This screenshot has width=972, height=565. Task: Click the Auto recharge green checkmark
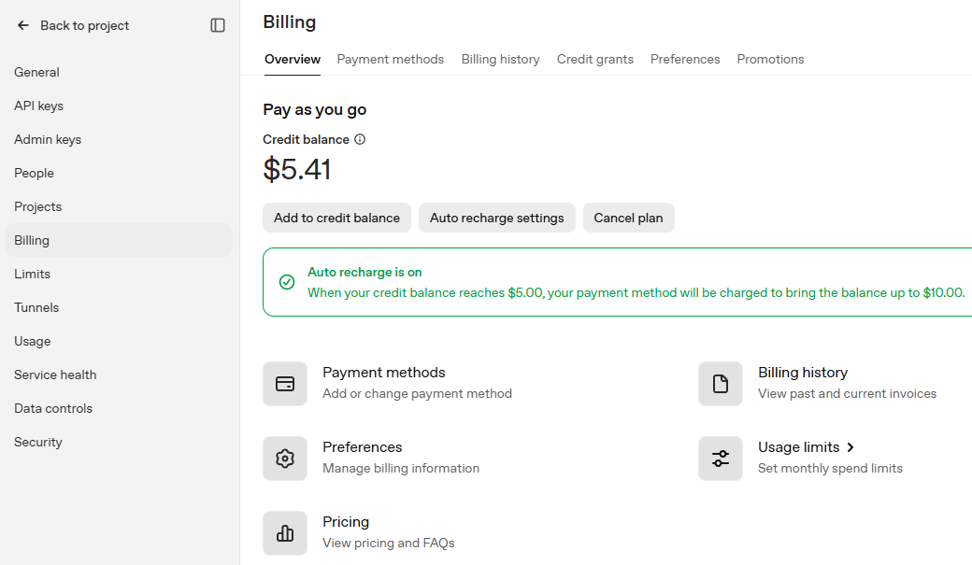(286, 282)
